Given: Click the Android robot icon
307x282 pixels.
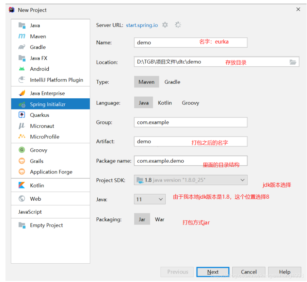Looking at the screenshot, I should pyautogui.click(x=22, y=69).
